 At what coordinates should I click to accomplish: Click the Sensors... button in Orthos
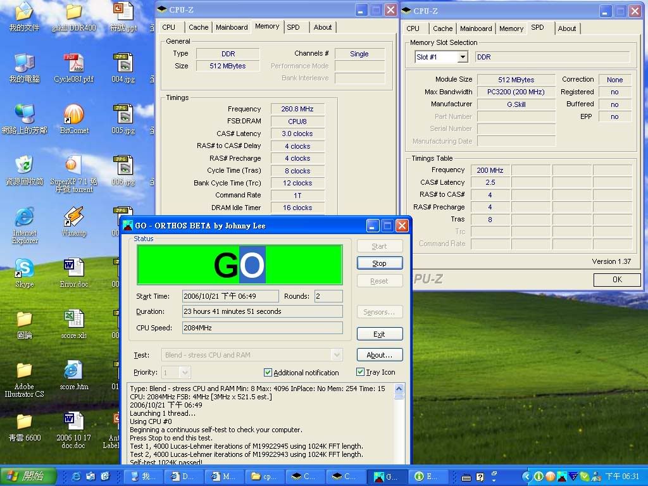click(380, 312)
